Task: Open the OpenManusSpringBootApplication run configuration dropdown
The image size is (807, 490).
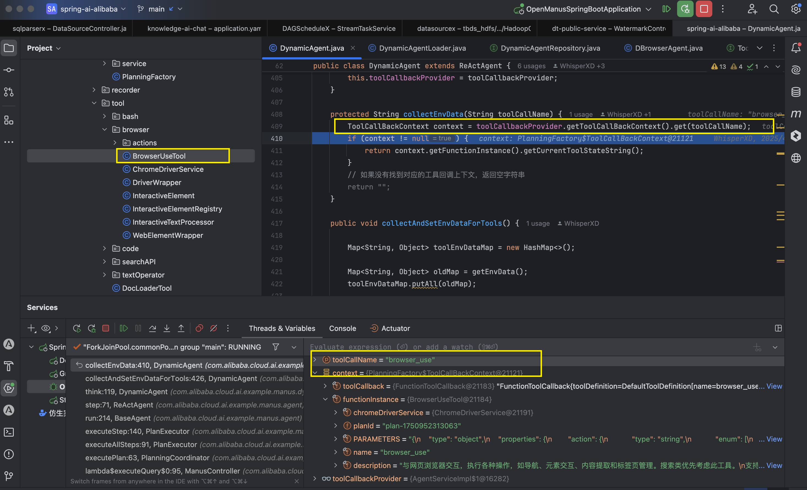Action: pyautogui.click(x=583, y=9)
